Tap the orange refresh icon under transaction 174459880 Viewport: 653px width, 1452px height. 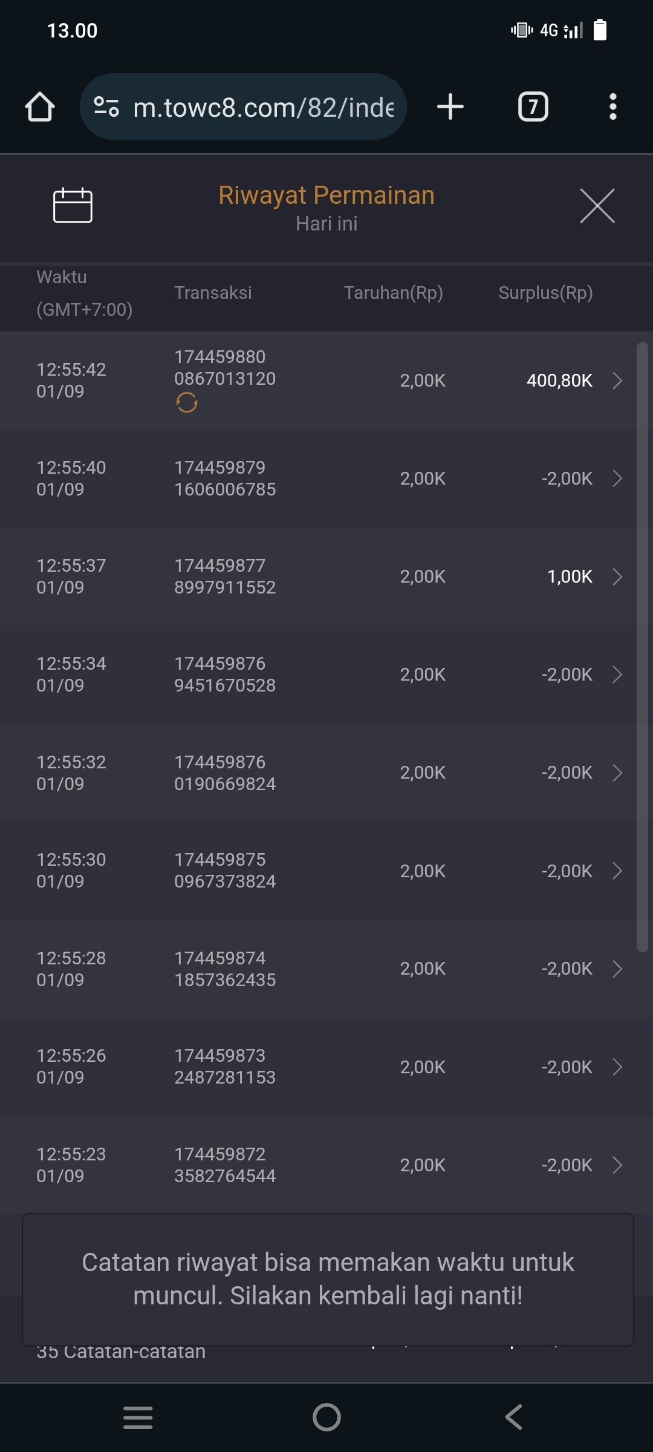[187, 402]
